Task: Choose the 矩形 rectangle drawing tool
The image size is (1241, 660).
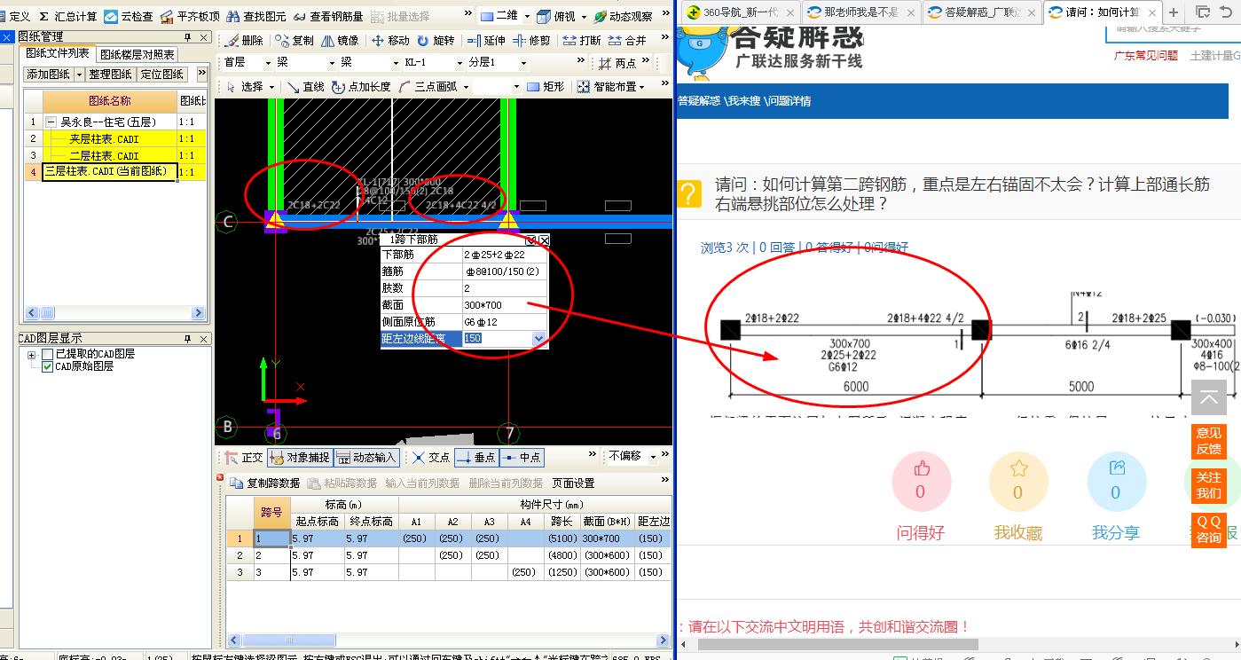Action: point(546,87)
